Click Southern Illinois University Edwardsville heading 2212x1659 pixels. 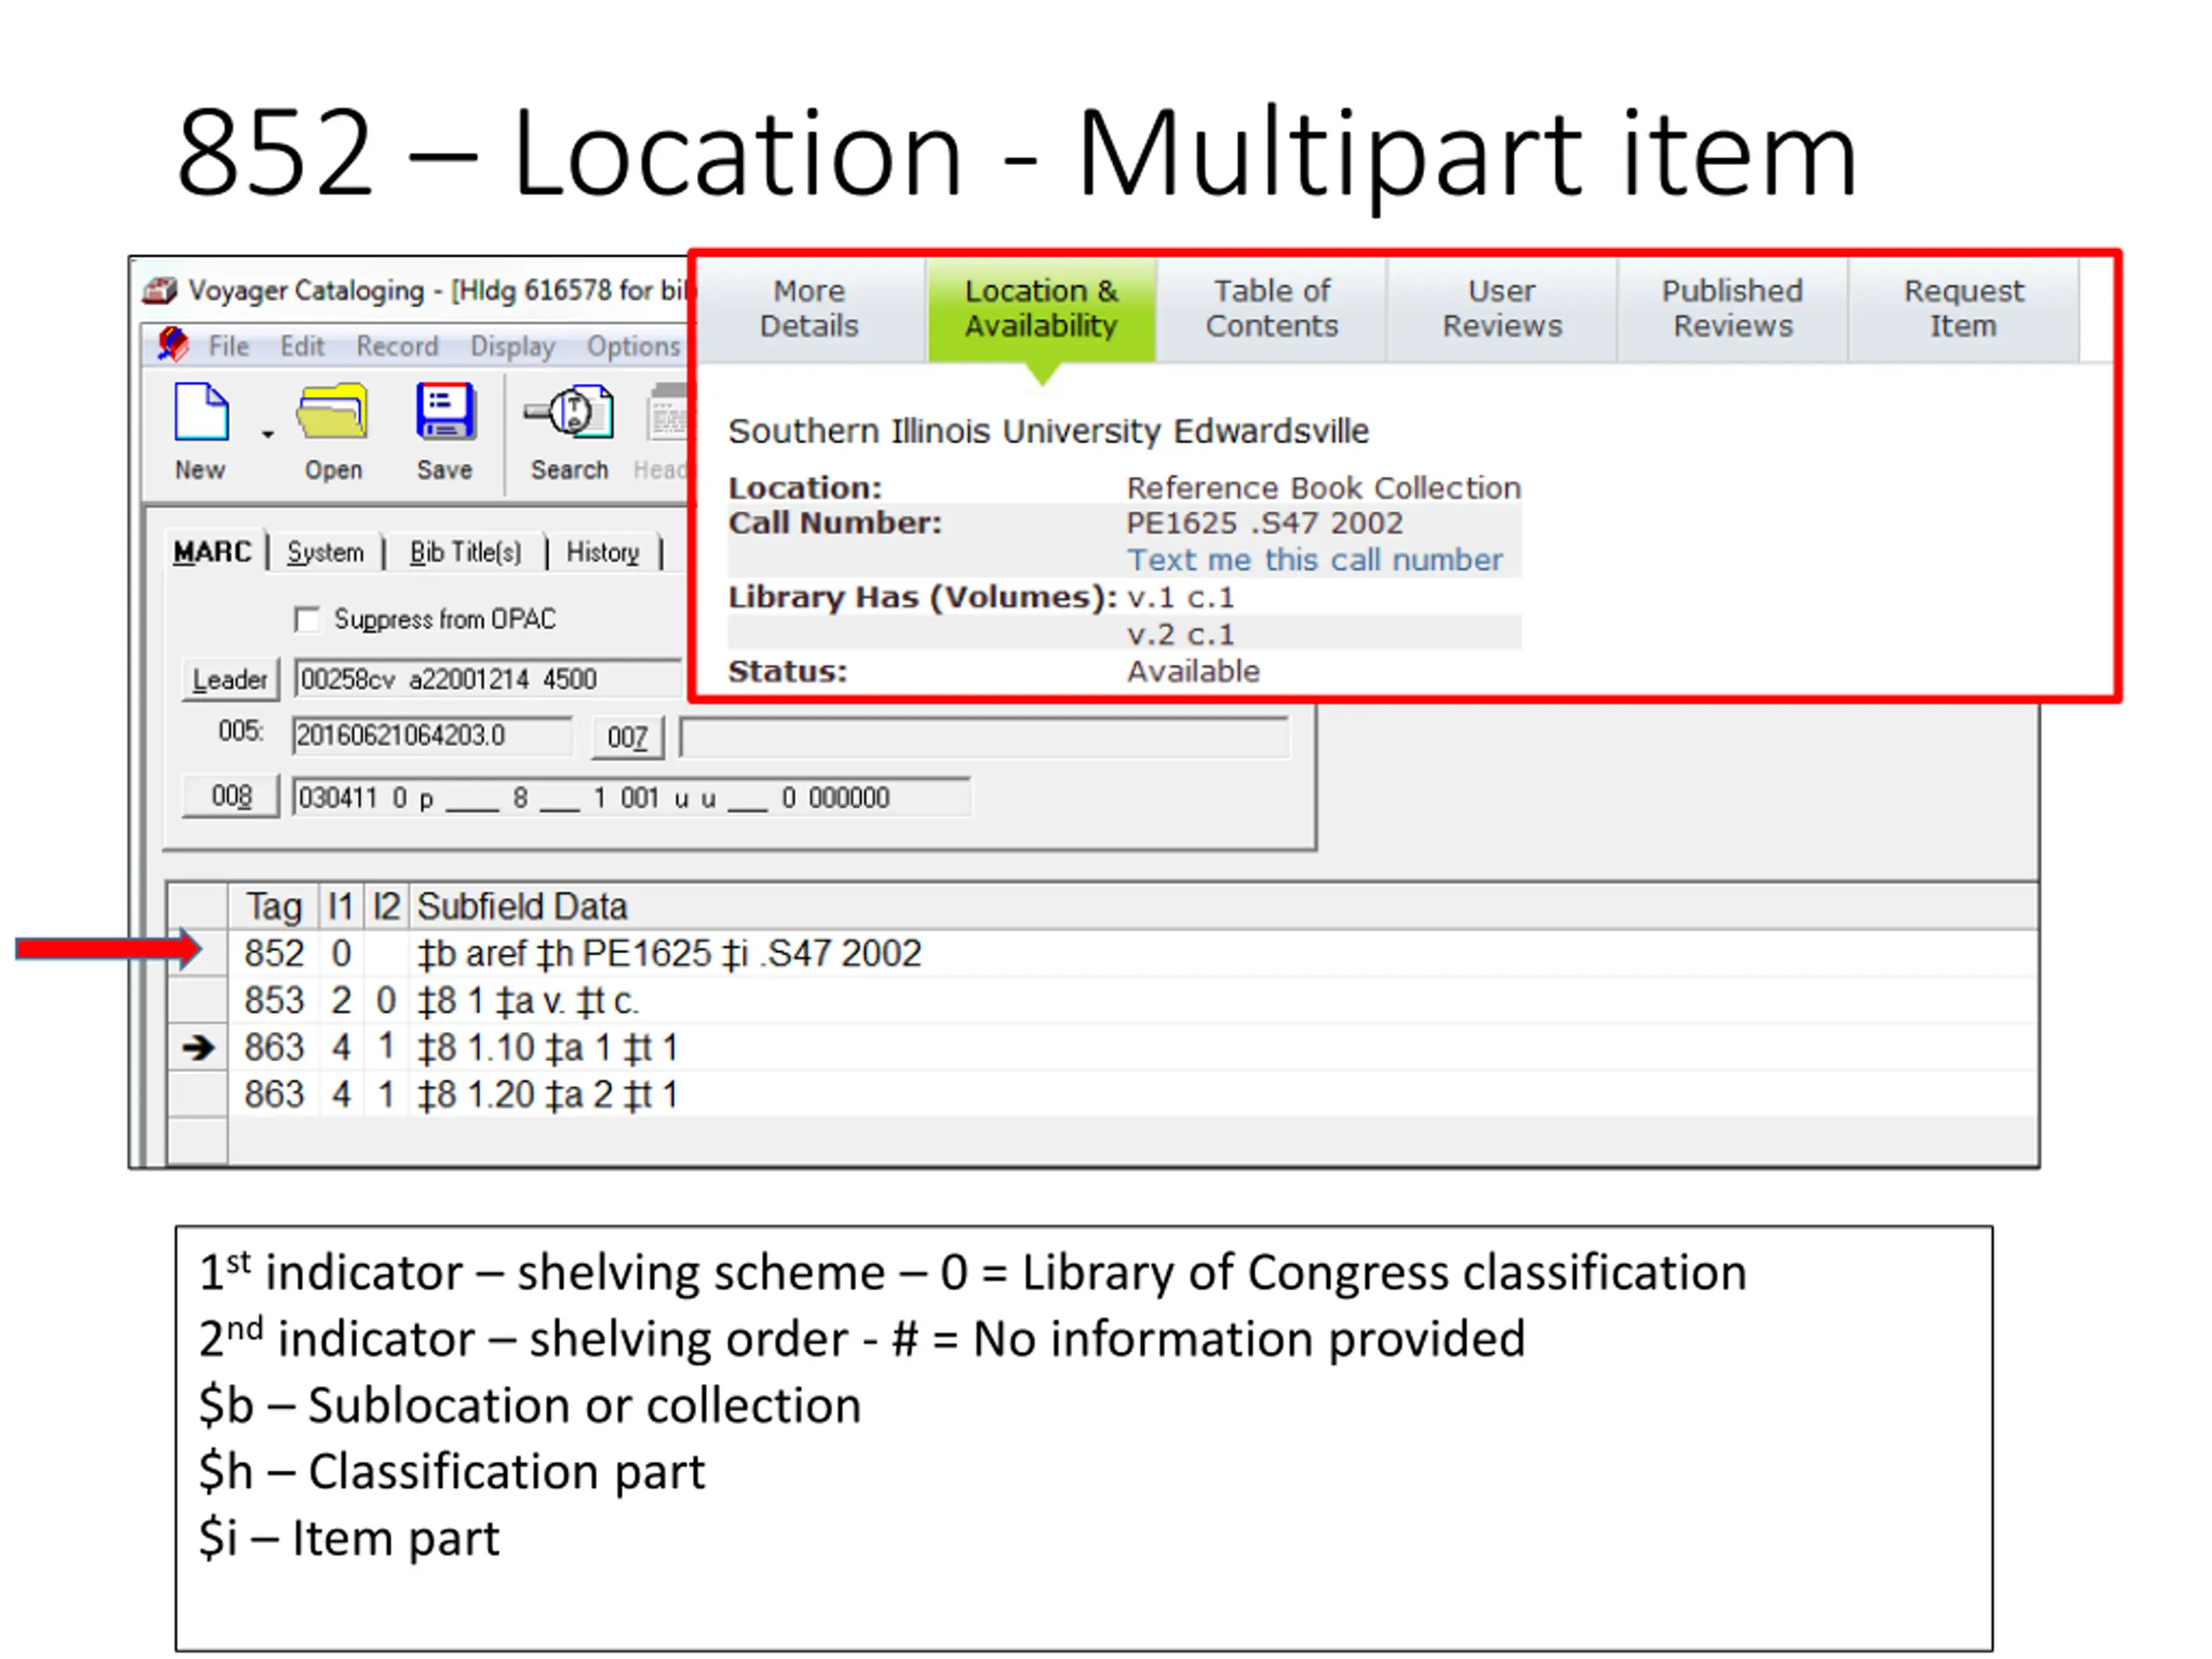1048,431
